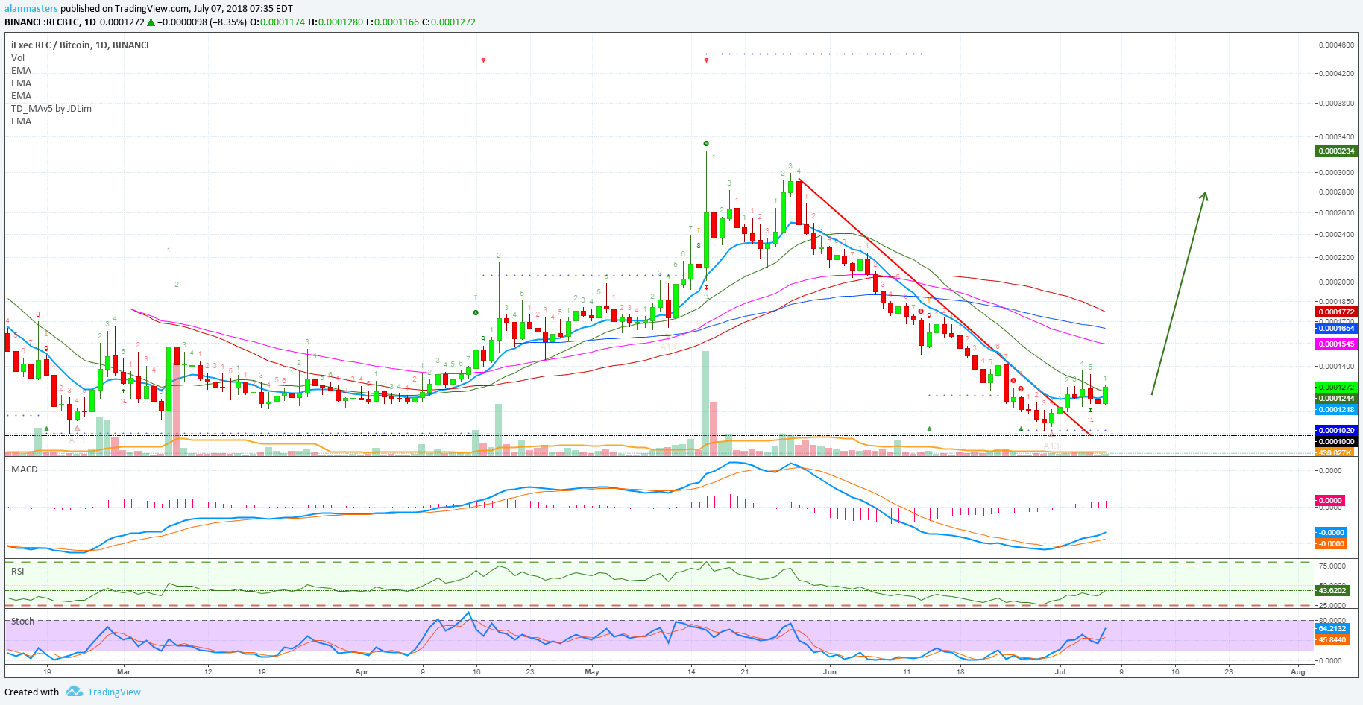Select the TD_MAv5 by JDLim indicator label
Screen dimensions: 1363x705
[51, 109]
